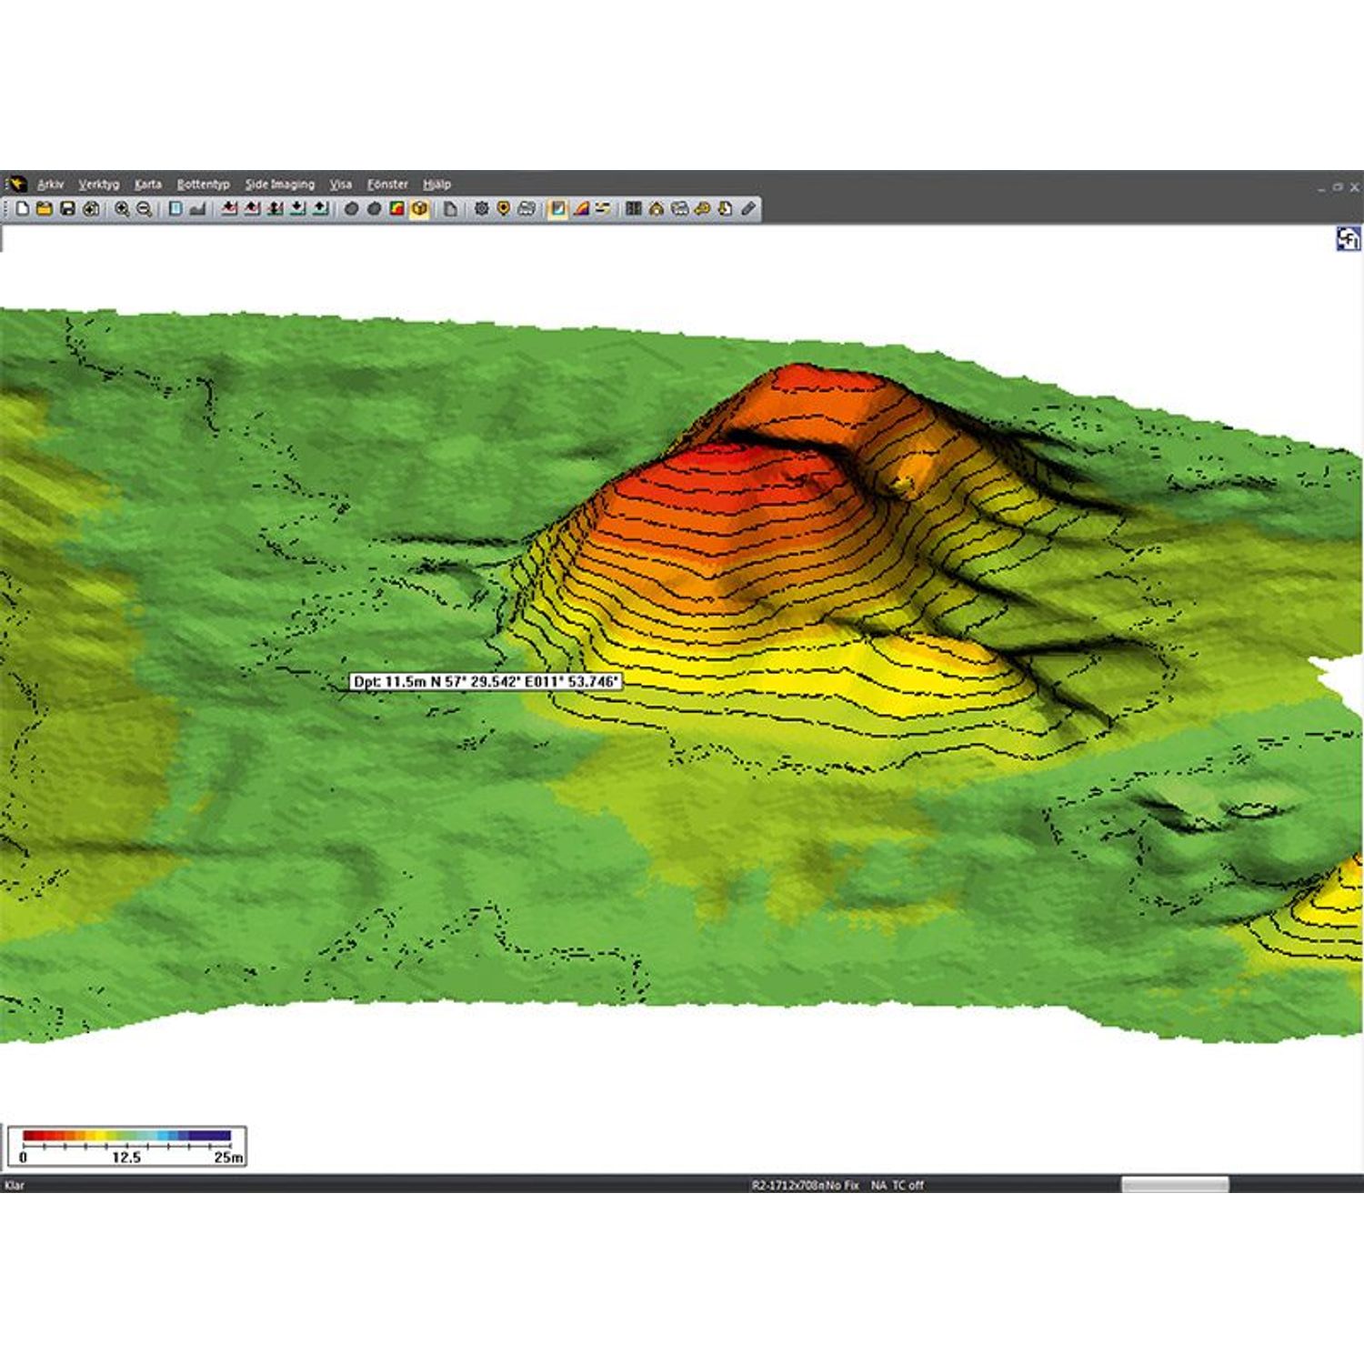
Task: Click the pencil edit icon
Action: point(748,209)
